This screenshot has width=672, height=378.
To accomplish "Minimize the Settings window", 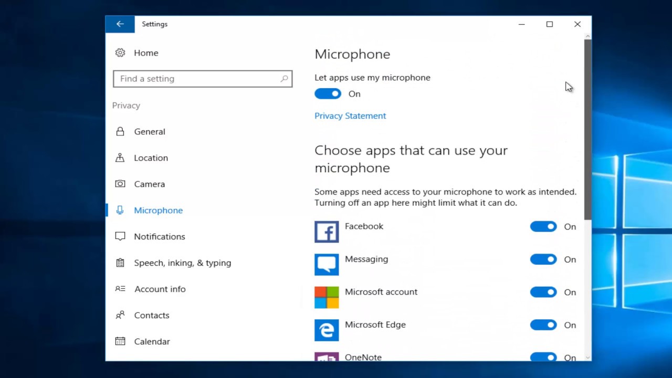I will [521, 24].
